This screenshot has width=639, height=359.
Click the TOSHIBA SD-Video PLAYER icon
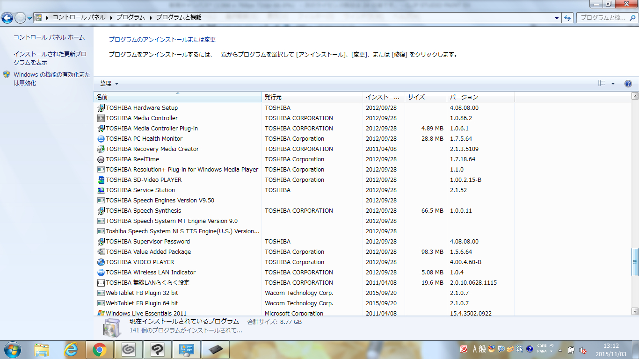[x=101, y=180]
